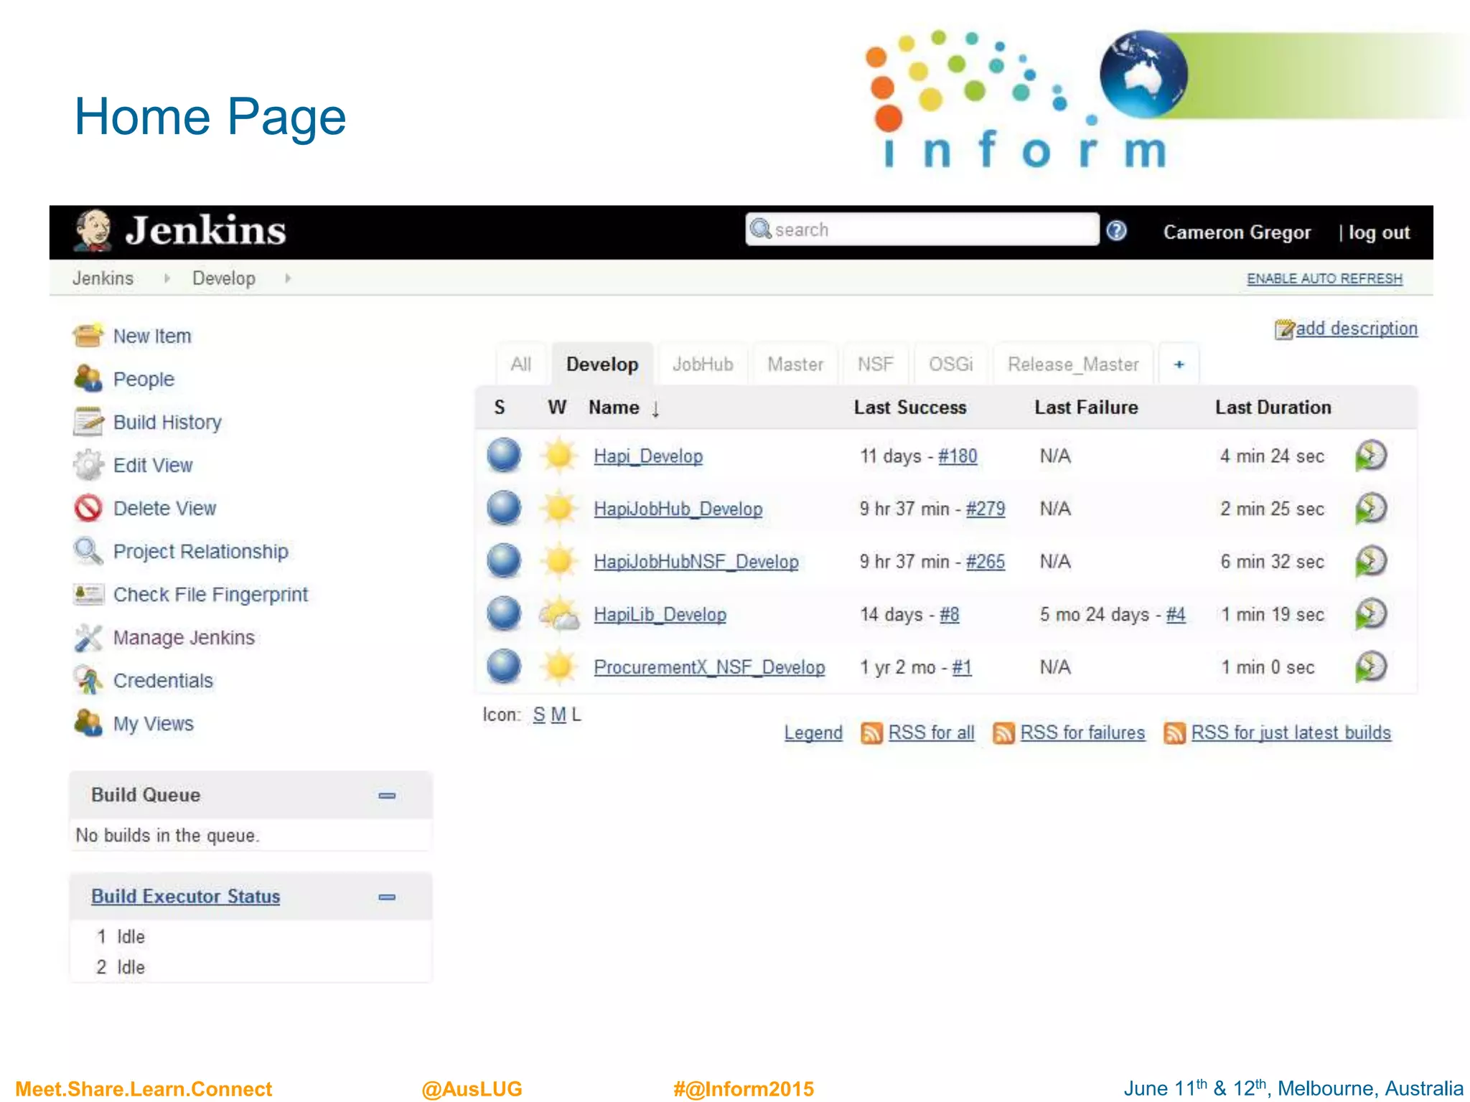Open Build History via its notepad icon
1470x1102 pixels.
click(88, 422)
